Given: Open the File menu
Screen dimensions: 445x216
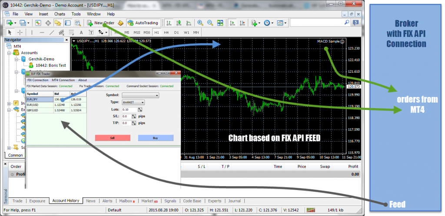Looking at the screenshot, I should click(15, 14).
